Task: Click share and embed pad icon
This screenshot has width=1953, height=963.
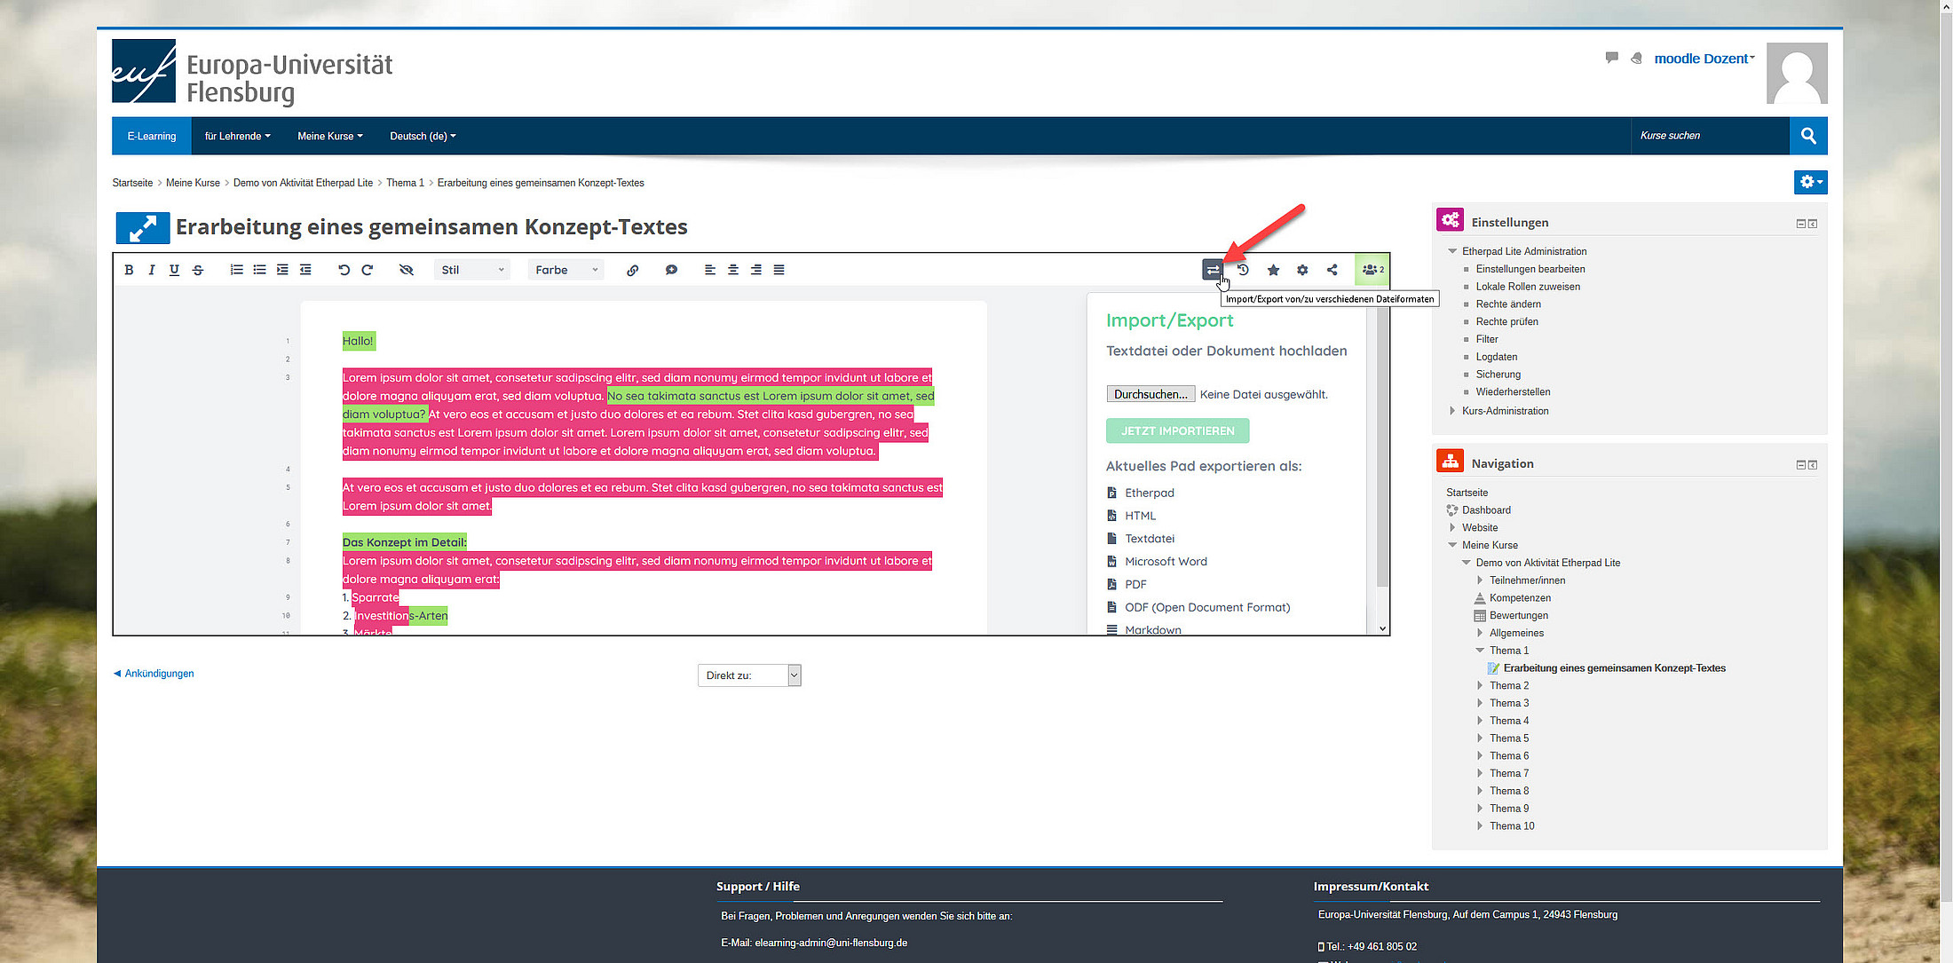Action: pyautogui.click(x=1332, y=270)
